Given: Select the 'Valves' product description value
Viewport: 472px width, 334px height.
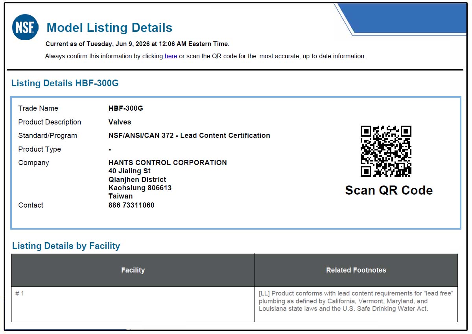Looking at the screenshot, I should (x=120, y=122).
